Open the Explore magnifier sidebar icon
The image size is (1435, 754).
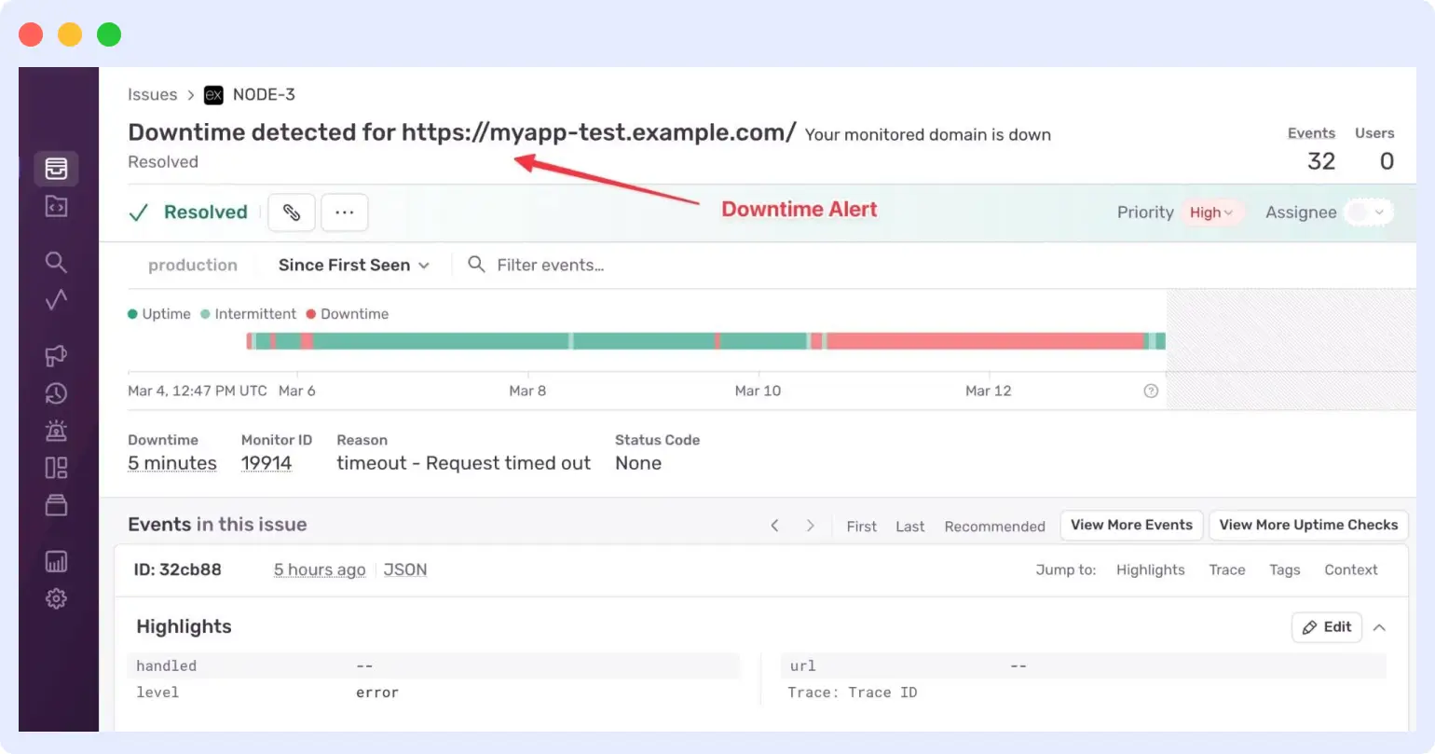click(56, 262)
